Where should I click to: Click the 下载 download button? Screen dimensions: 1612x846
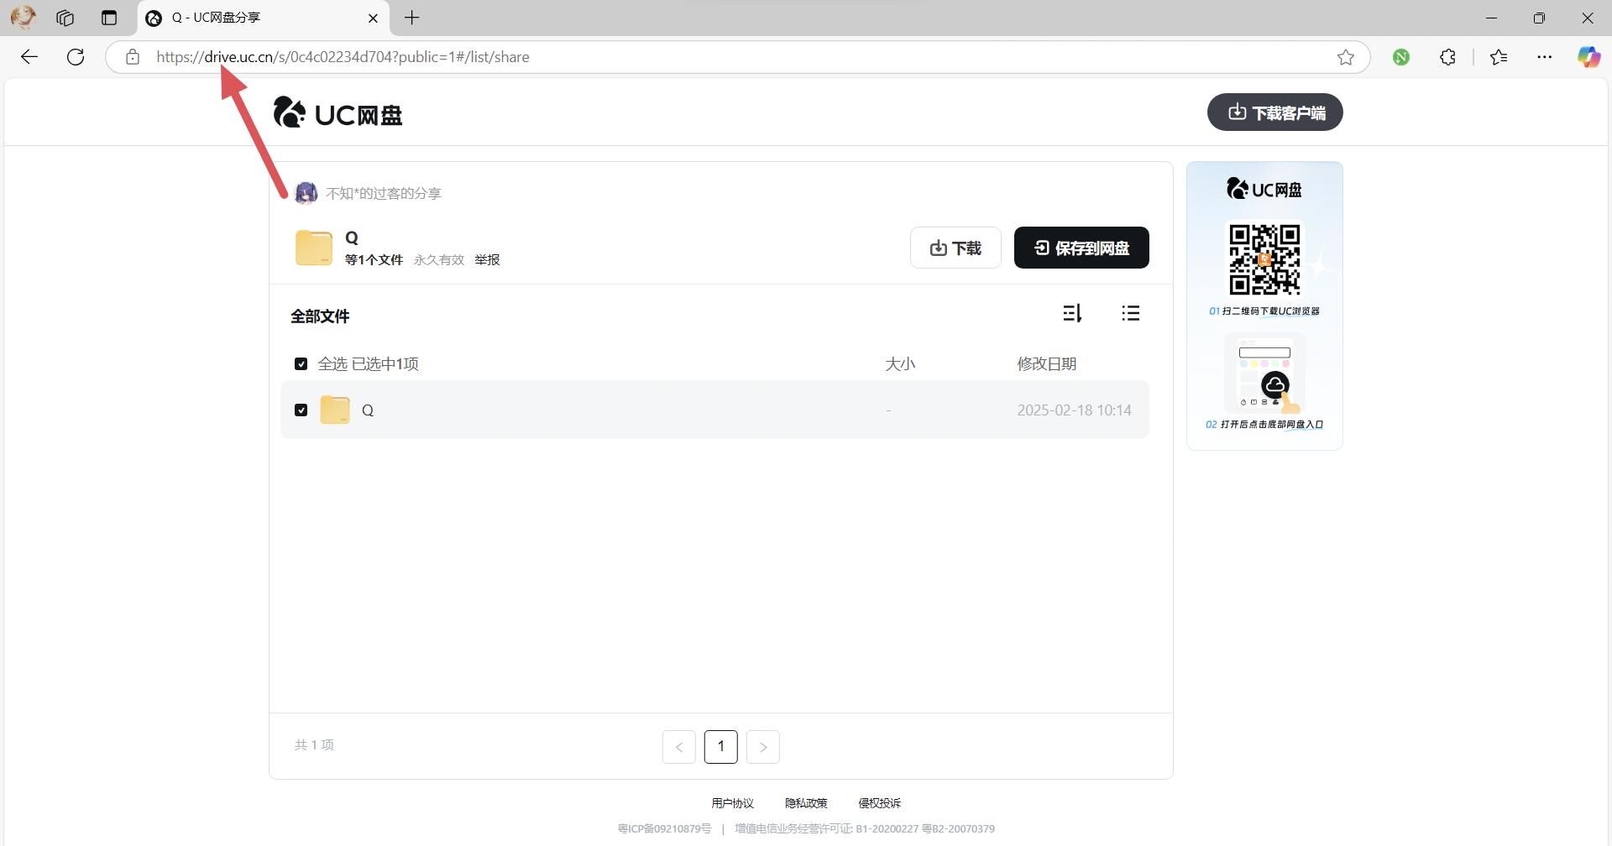[955, 248]
